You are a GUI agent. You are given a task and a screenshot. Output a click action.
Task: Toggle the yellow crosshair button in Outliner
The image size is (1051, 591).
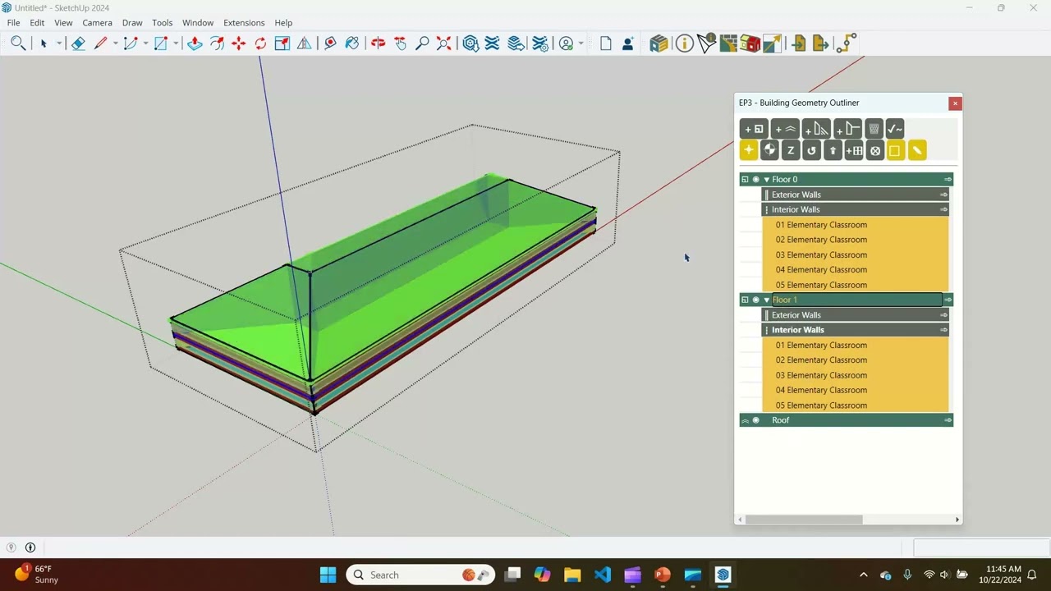point(749,150)
